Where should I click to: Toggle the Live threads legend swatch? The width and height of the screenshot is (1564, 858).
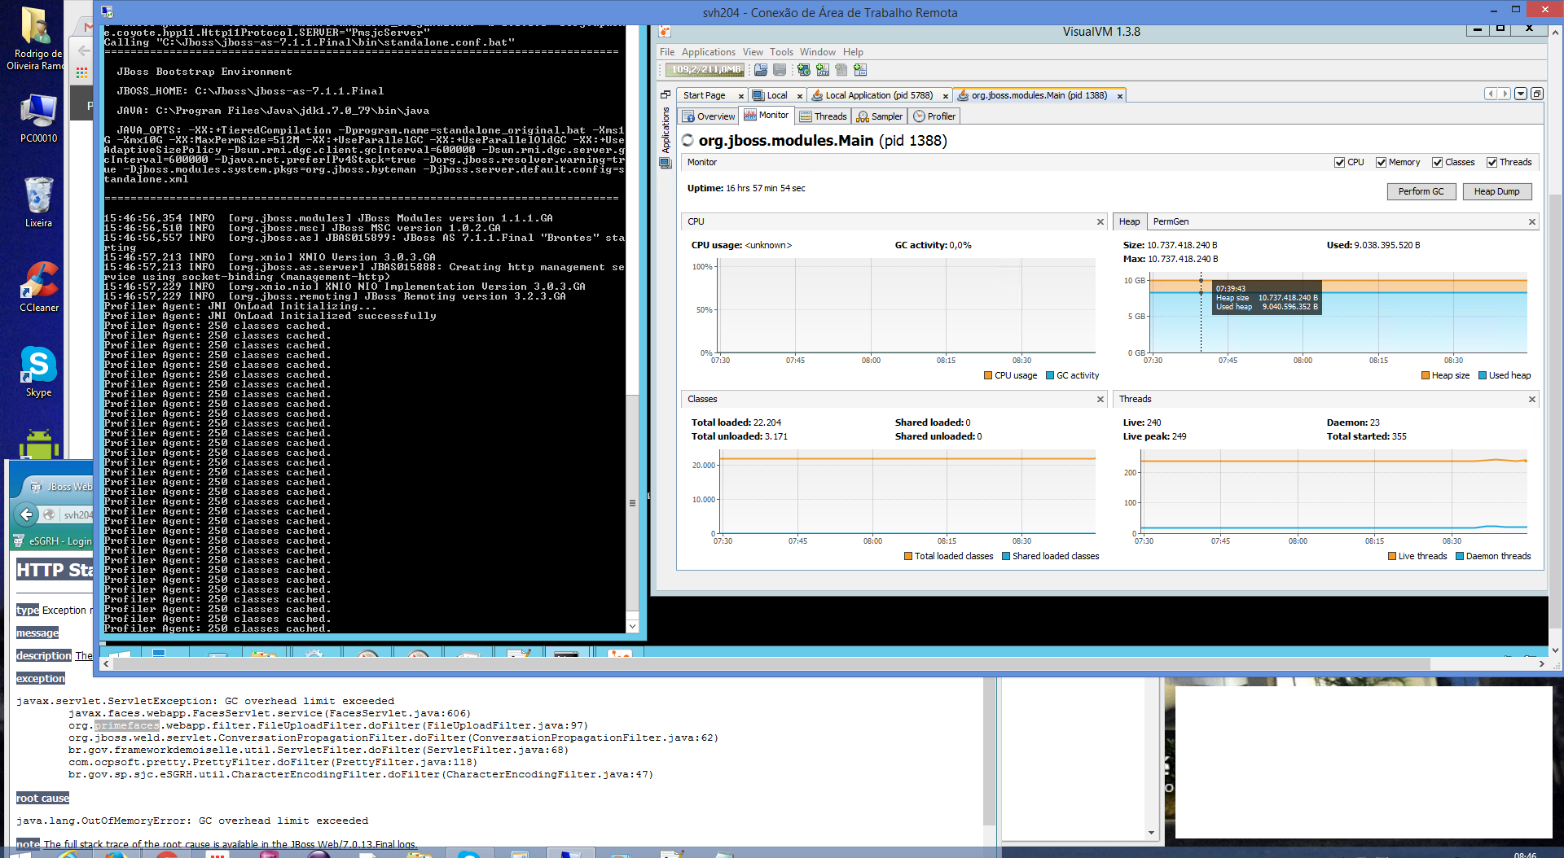pyautogui.click(x=1392, y=556)
